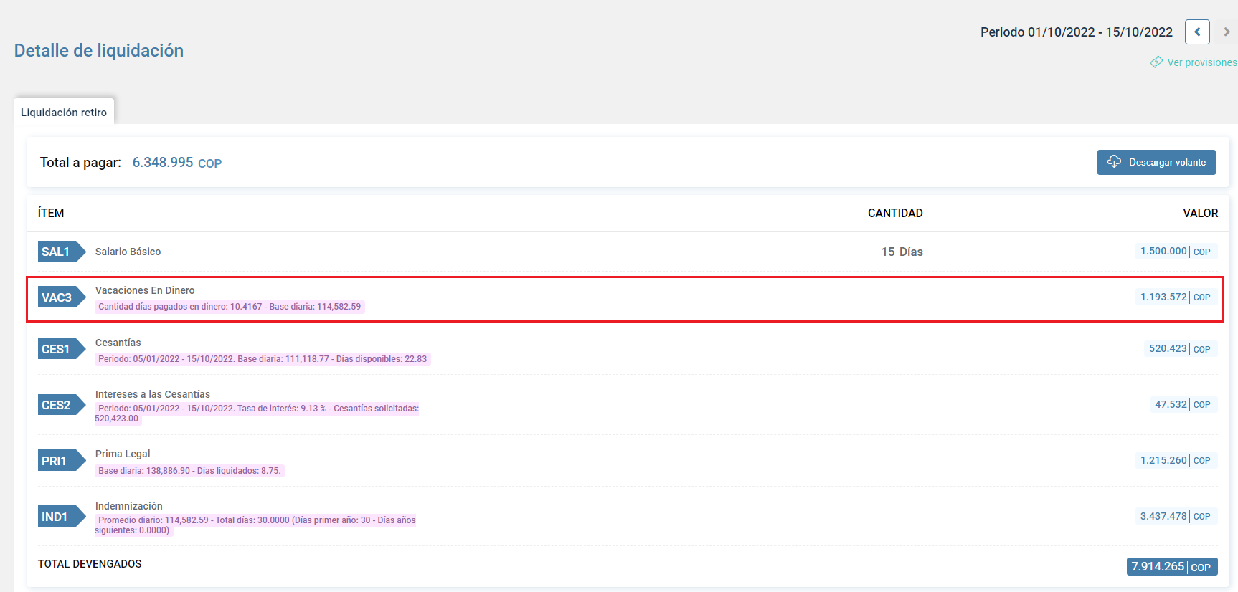Click the tag icon beside Ver provisiones
Image resolution: width=1238 pixels, height=592 pixels.
pyautogui.click(x=1156, y=62)
